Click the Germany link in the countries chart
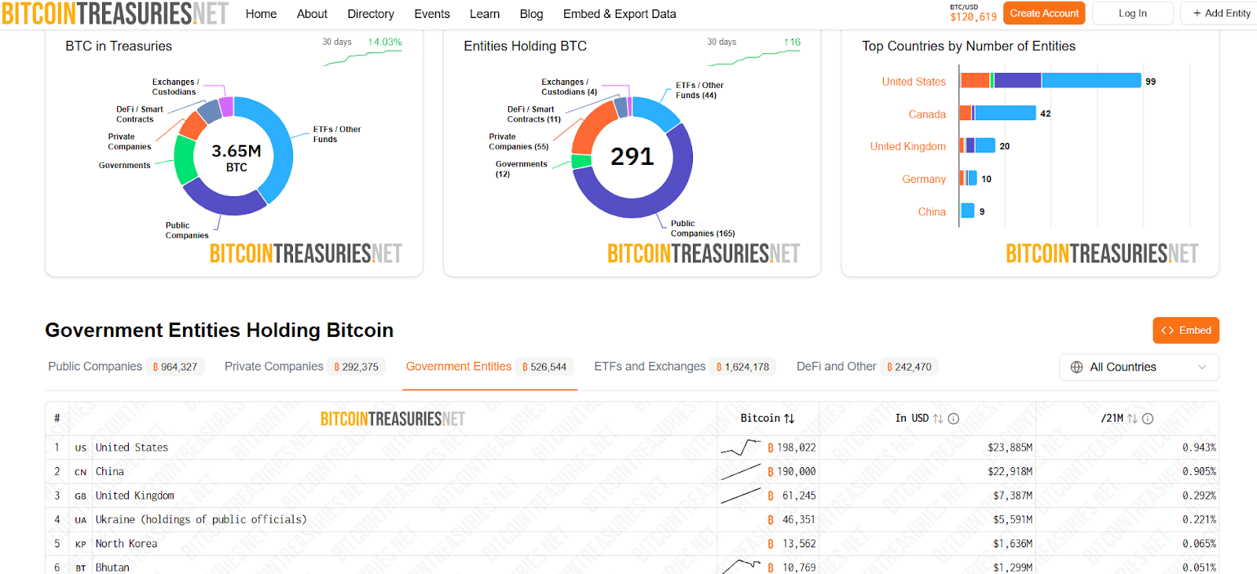1257x574 pixels. (x=924, y=180)
